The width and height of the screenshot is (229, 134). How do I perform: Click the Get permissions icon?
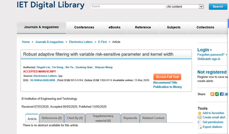[200, 122]
